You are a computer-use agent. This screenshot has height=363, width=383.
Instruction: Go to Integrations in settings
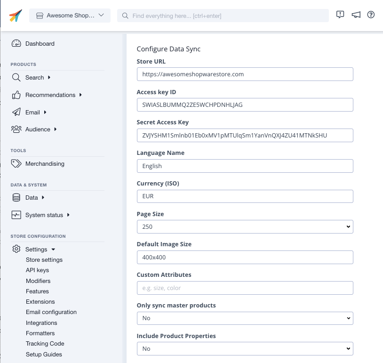tap(41, 323)
